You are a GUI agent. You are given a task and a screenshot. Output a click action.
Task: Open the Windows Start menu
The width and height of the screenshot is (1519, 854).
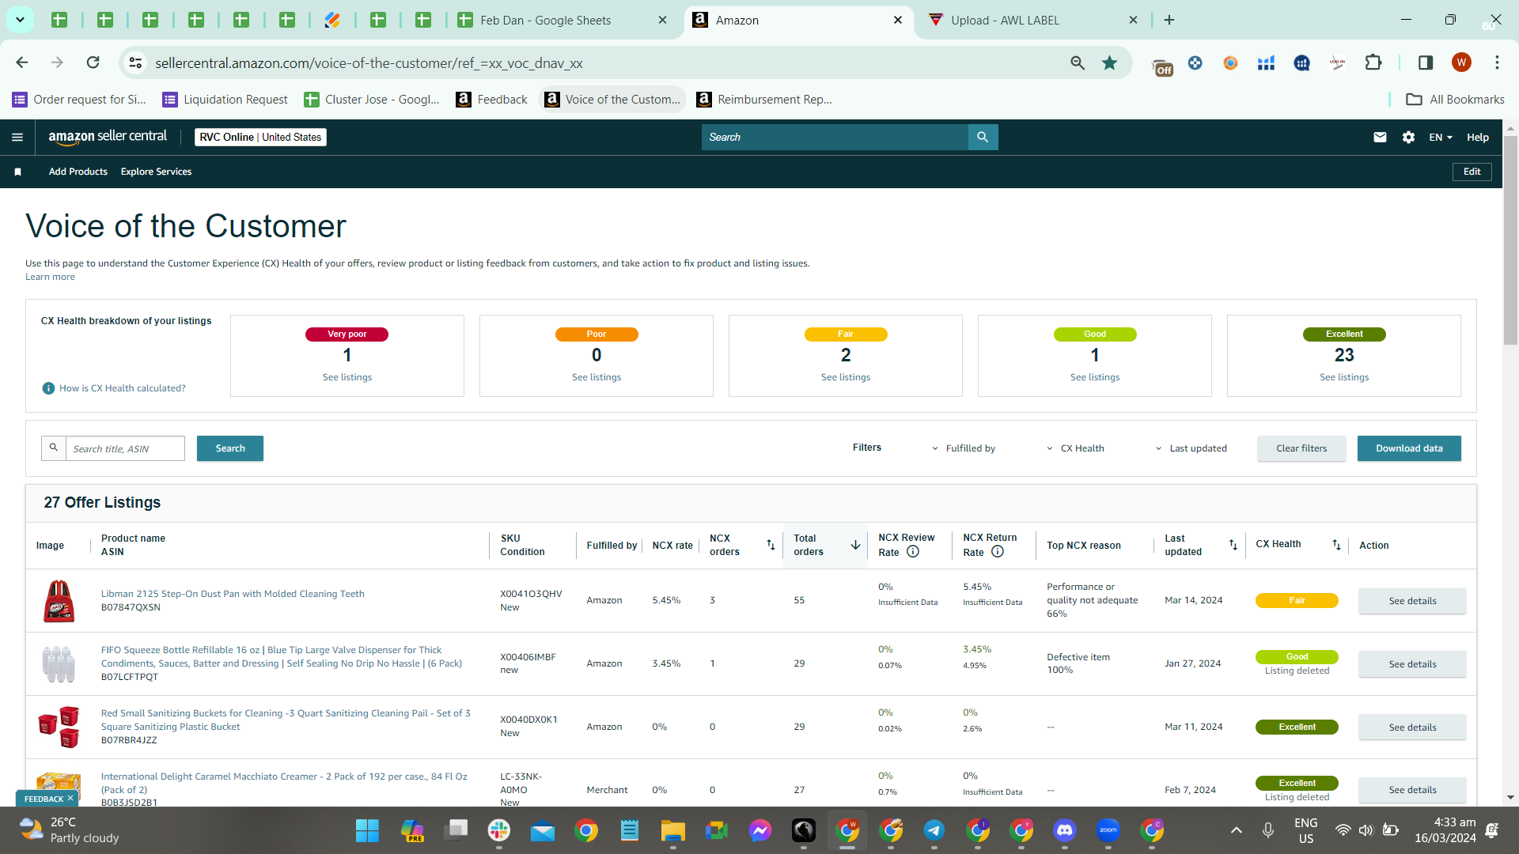coord(367,830)
